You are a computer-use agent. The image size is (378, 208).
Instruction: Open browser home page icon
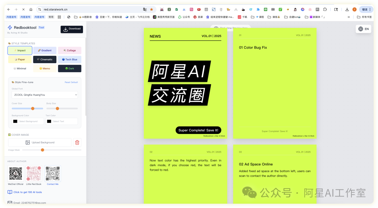tap(31, 9)
